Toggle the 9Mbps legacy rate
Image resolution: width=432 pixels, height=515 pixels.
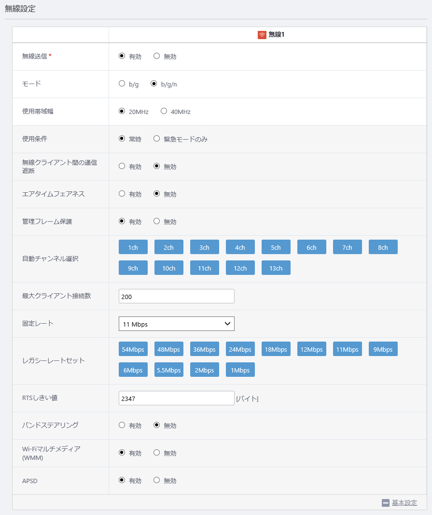(383, 349)
